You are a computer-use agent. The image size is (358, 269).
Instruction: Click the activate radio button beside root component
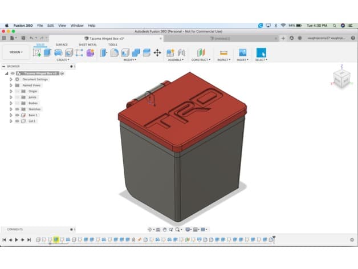pos(62,74)
